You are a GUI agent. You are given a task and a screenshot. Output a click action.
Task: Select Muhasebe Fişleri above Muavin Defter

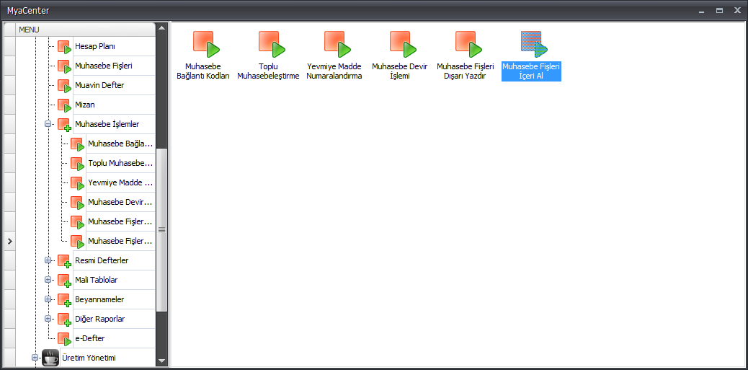tap(104, 66)
